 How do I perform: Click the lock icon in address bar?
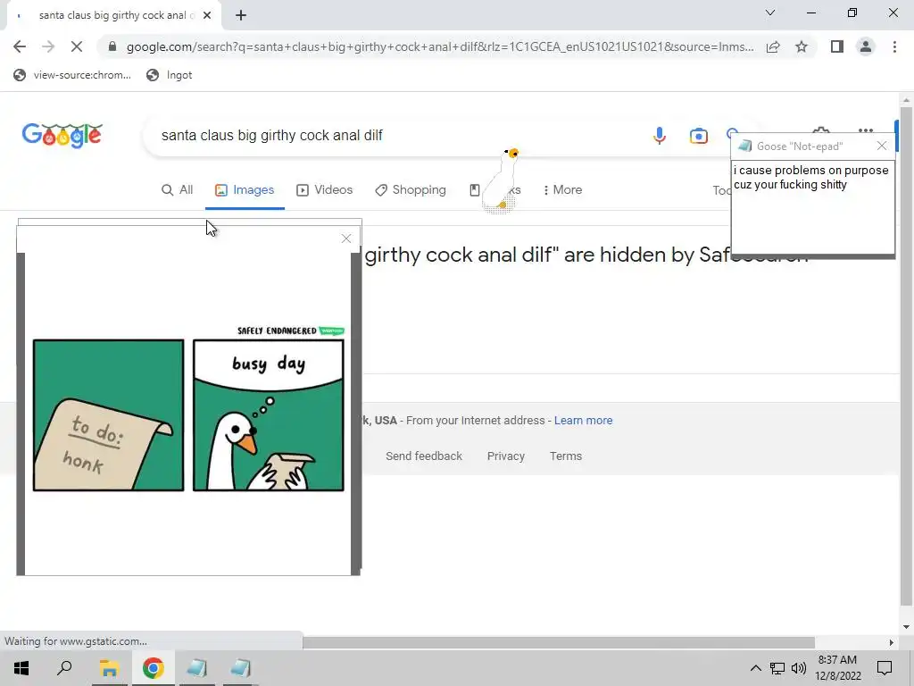112,46
